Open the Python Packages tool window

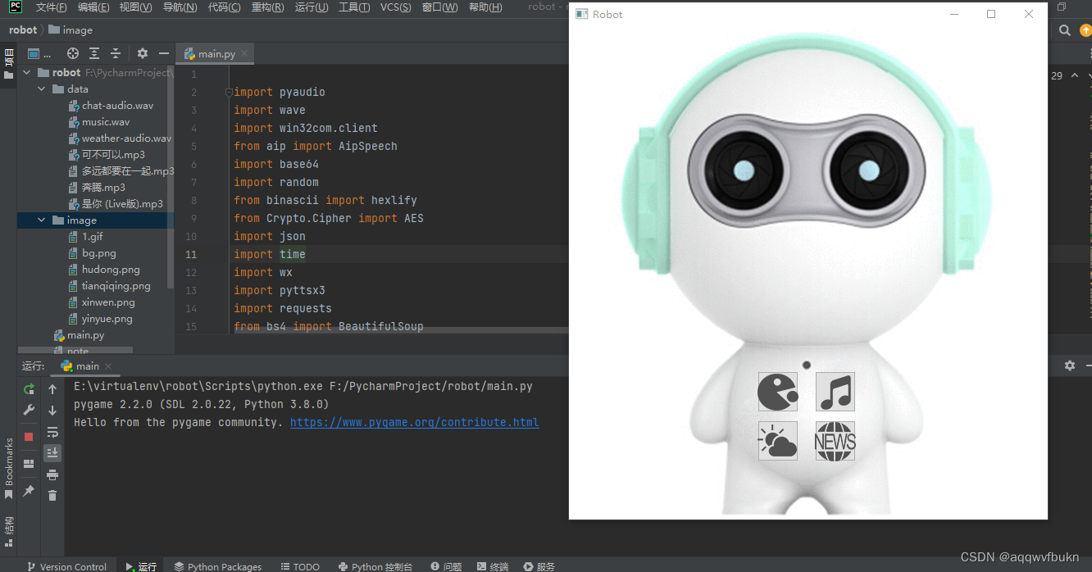[217, 566]
